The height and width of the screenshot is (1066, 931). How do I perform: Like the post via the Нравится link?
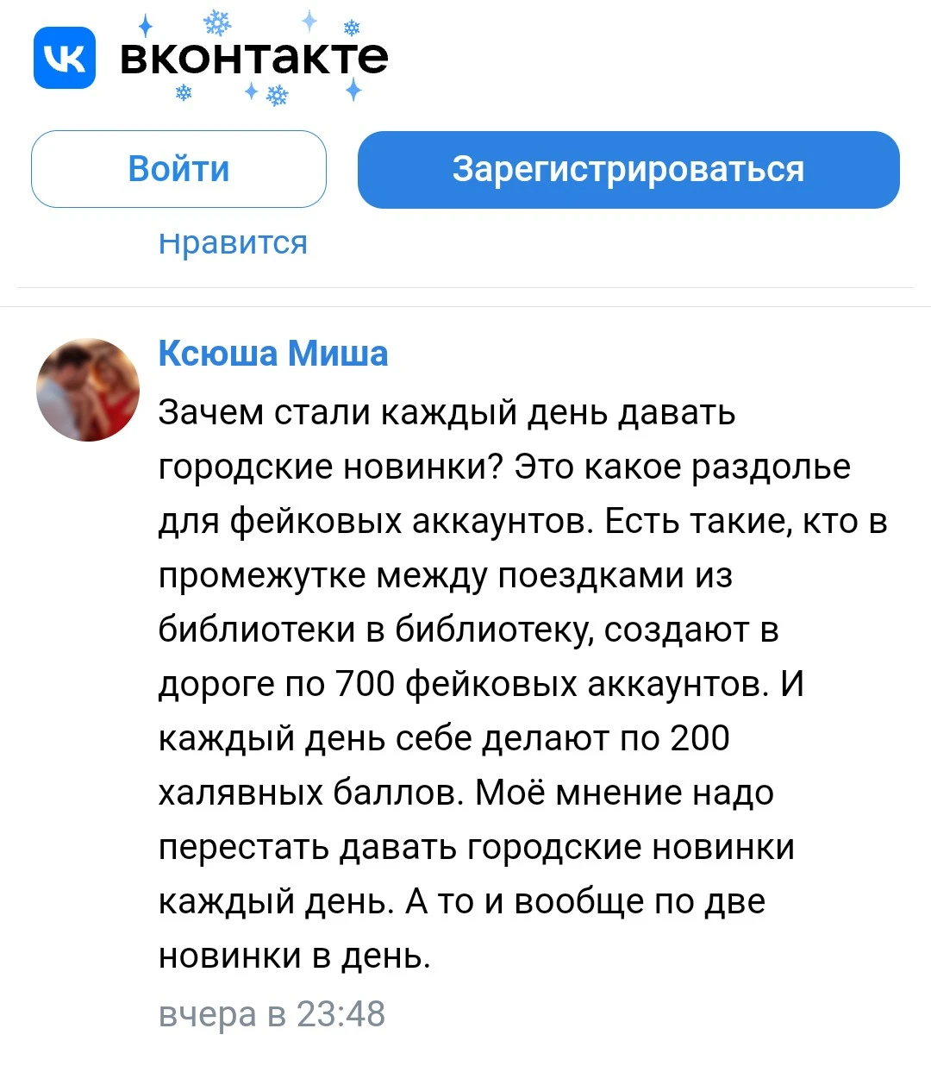coord(233,243)
